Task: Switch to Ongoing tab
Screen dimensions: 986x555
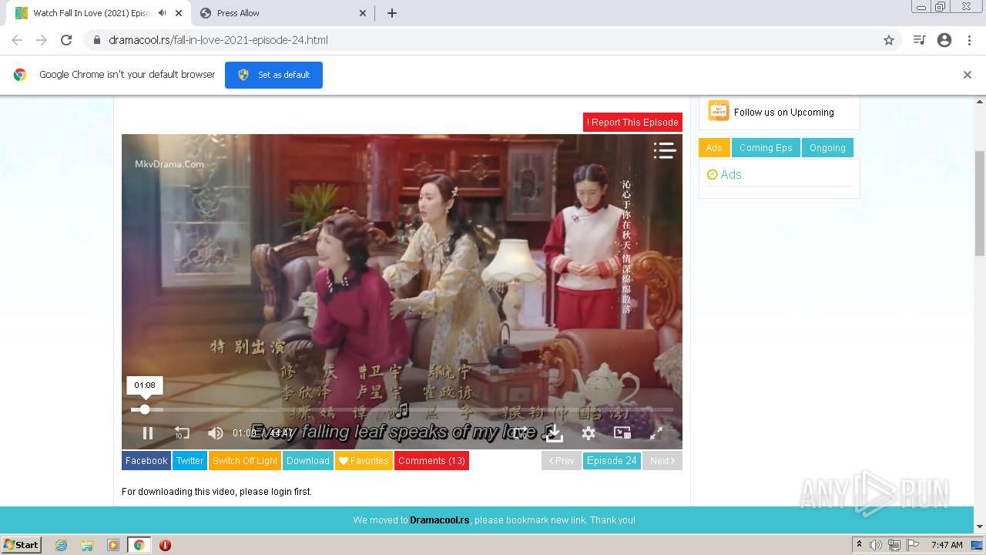Action: pyautogui.click(x=827, y=148)
